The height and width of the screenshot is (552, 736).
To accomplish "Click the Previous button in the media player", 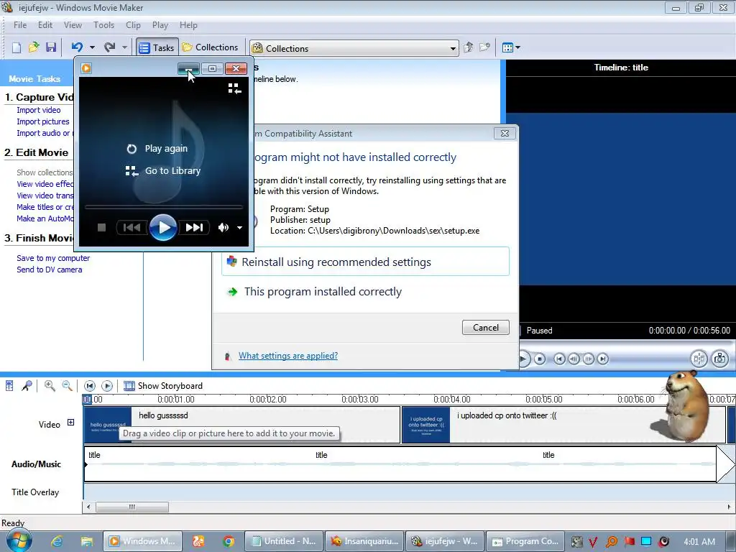I will click(132, 228).
